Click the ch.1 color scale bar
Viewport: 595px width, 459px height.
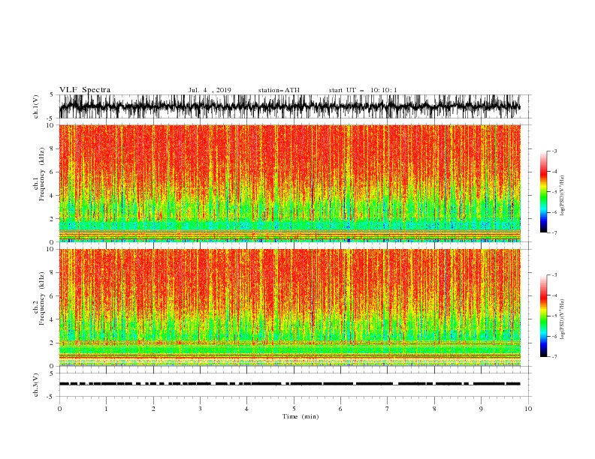543,192
